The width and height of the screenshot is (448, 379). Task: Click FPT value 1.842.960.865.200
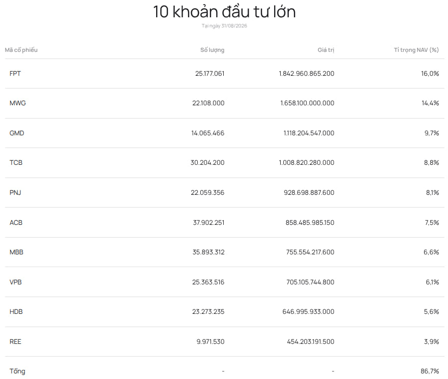point(307,73)
